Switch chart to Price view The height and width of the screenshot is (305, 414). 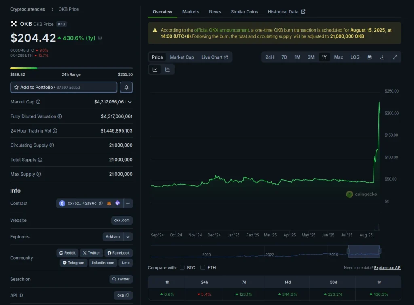point(157,57)
